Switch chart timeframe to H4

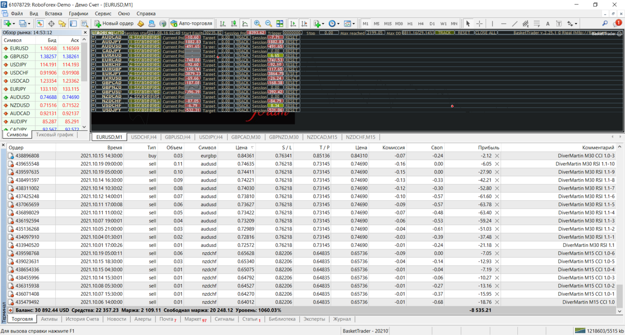421,23
